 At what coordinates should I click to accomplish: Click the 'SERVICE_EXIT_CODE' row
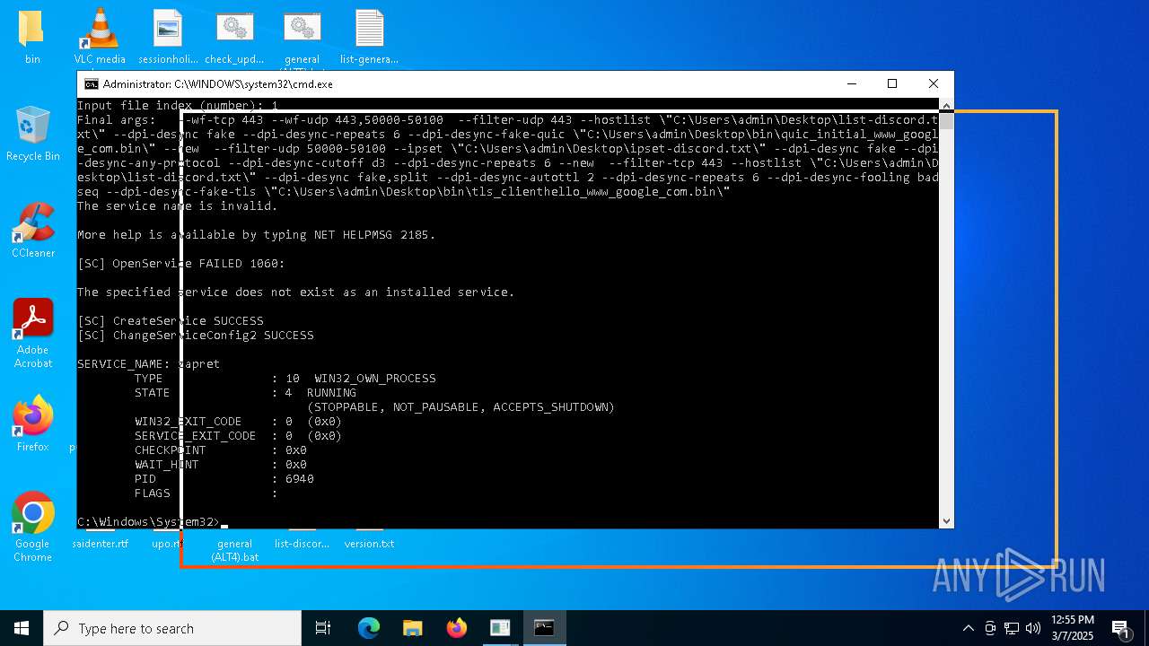[238, 436]
